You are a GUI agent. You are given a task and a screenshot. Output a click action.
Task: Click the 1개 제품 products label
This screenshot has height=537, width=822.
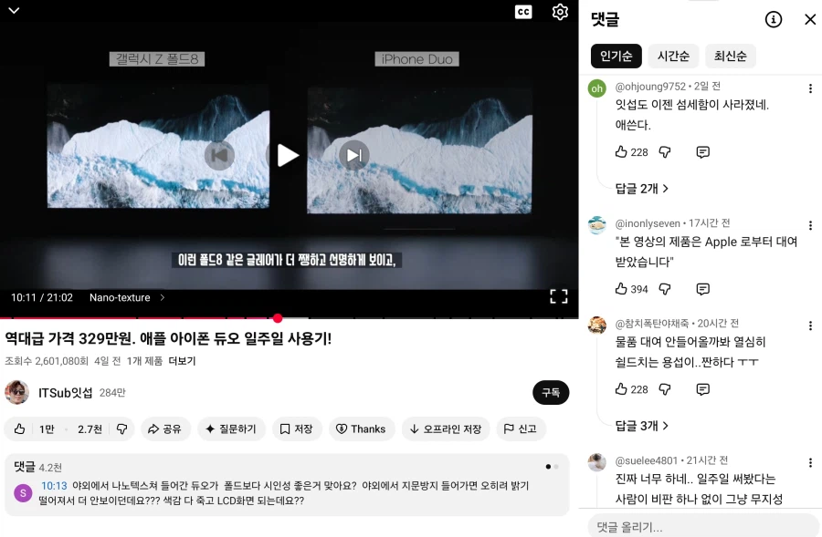pyautogui.click(x=144, y=361)
